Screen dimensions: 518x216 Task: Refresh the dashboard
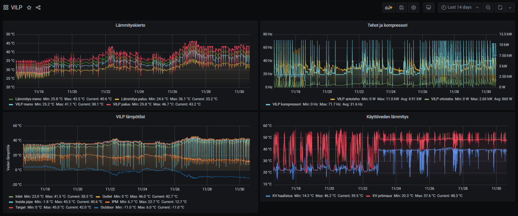point(500,8)
